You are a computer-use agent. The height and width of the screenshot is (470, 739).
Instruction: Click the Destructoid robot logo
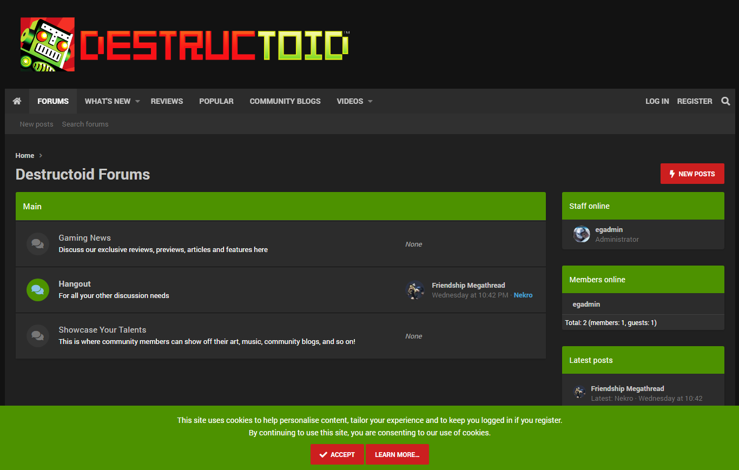click(x=48, y=44)
